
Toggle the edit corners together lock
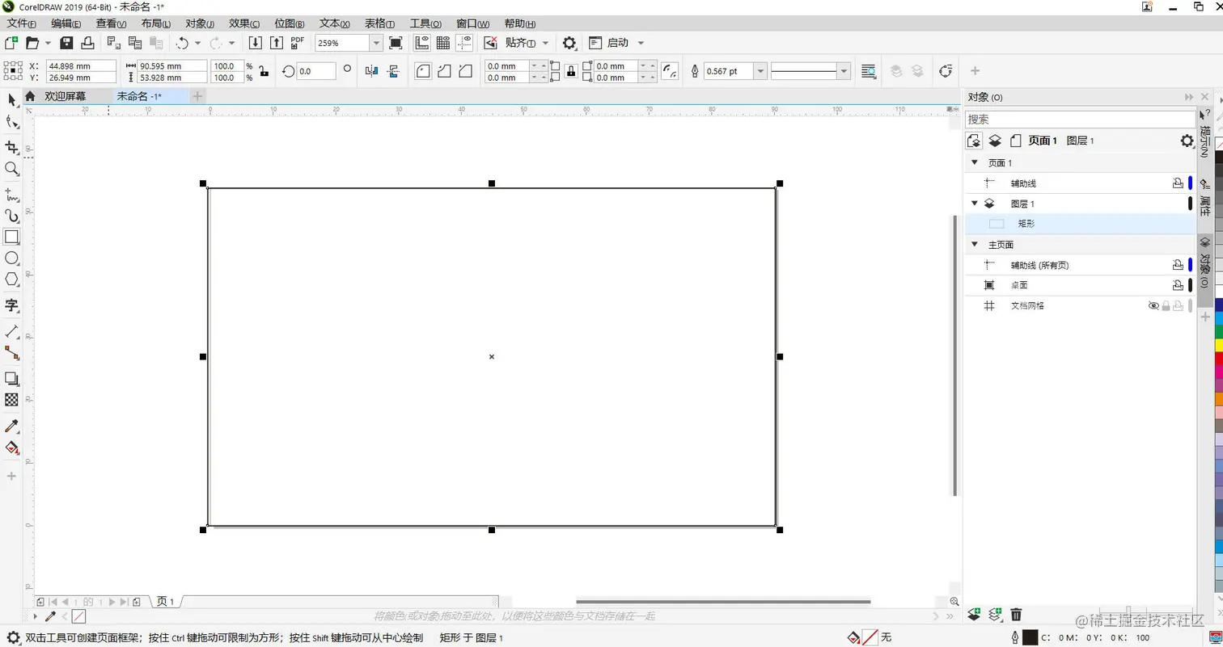[x=571, y=71]
